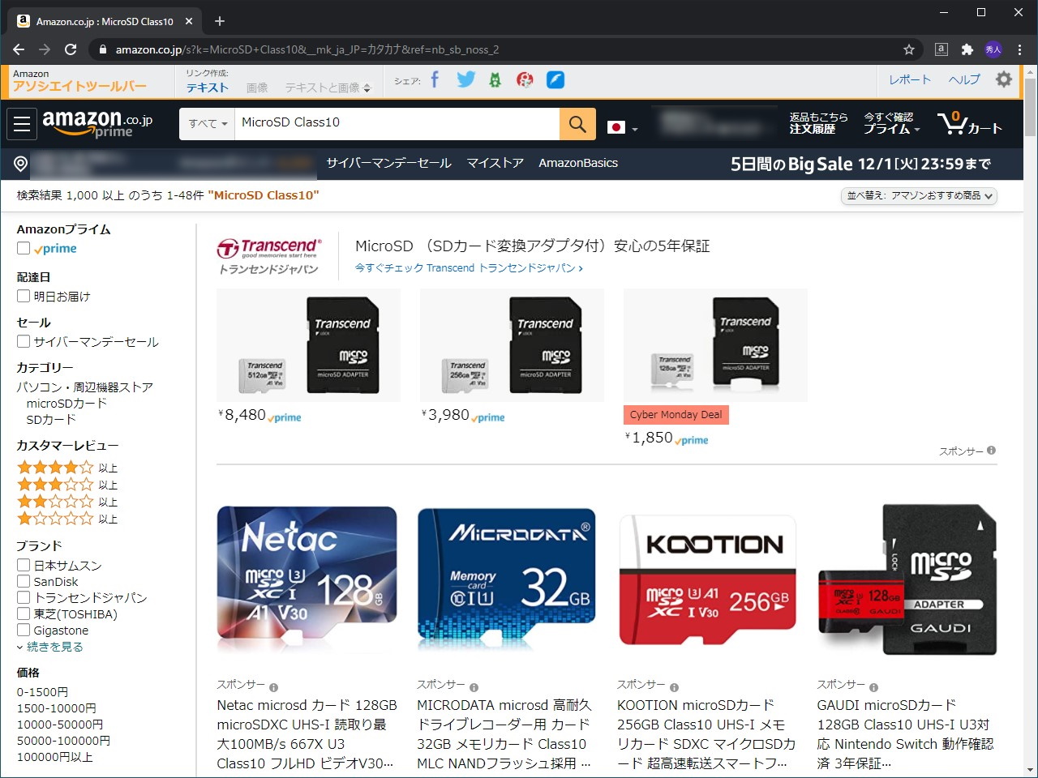Click the Amazon.co.jp prime logo
The width and height of the screenshot is (1038, 778).
click(x=98, y=122)
